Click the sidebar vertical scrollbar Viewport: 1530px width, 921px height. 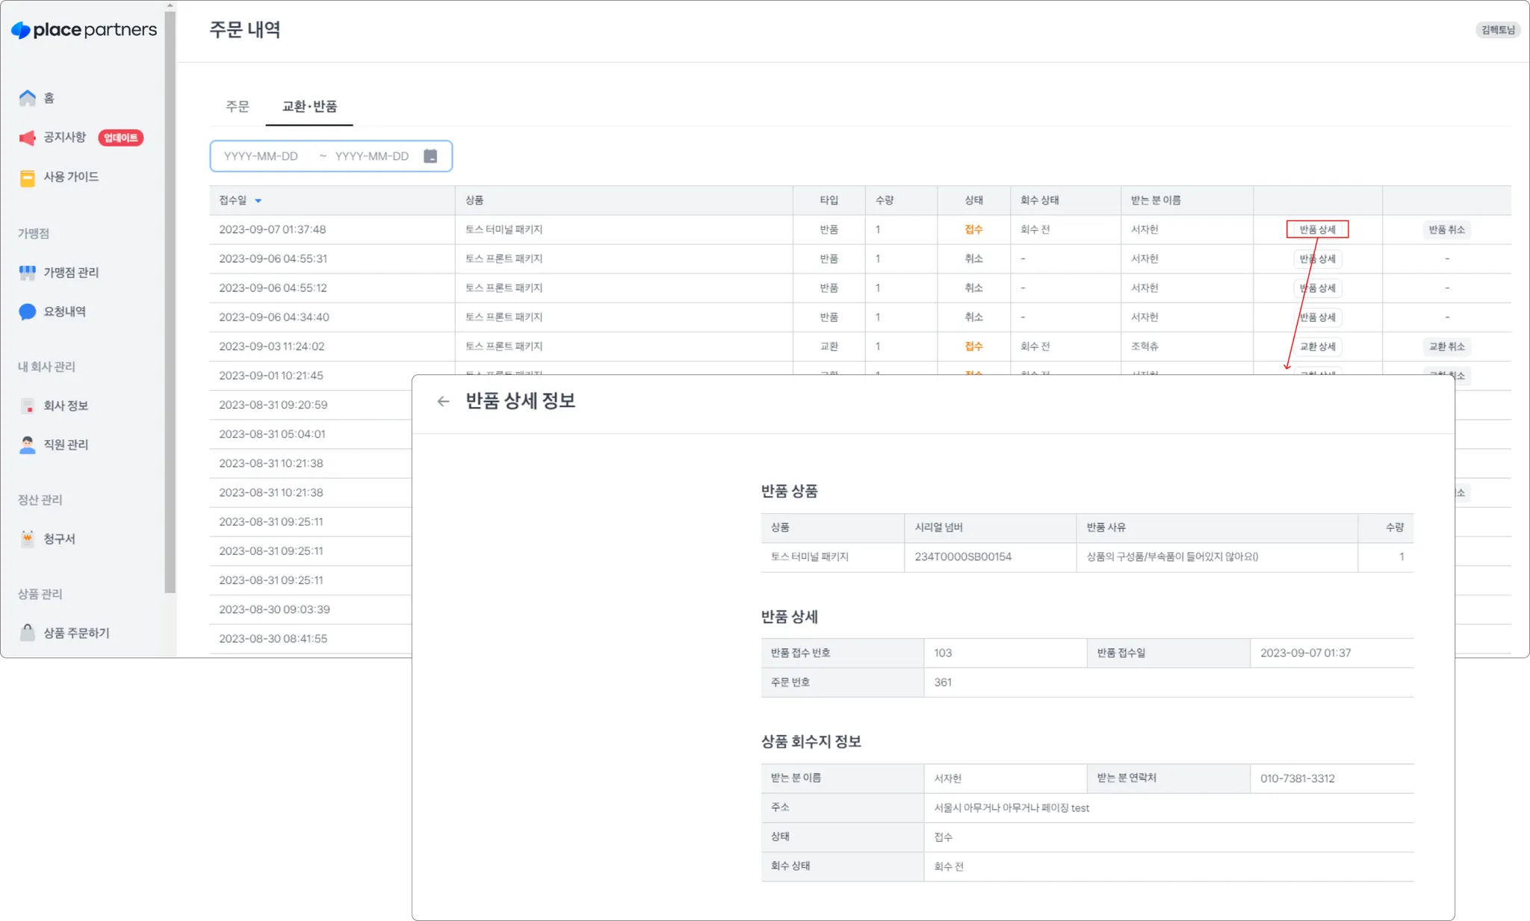point(170,299)
